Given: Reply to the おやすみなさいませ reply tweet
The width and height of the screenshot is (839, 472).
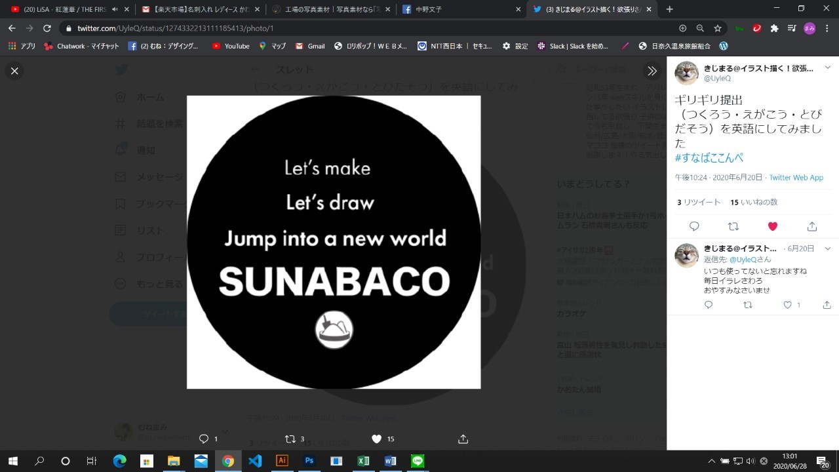Looking at the screenshot, I should tap(709, 305).
